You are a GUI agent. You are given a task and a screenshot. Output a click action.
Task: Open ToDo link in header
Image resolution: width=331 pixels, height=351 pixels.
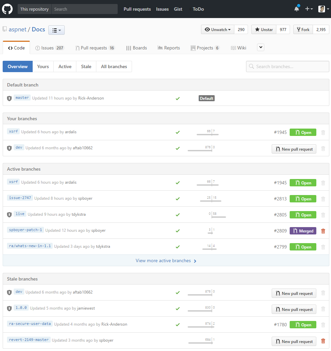point(198,9)
